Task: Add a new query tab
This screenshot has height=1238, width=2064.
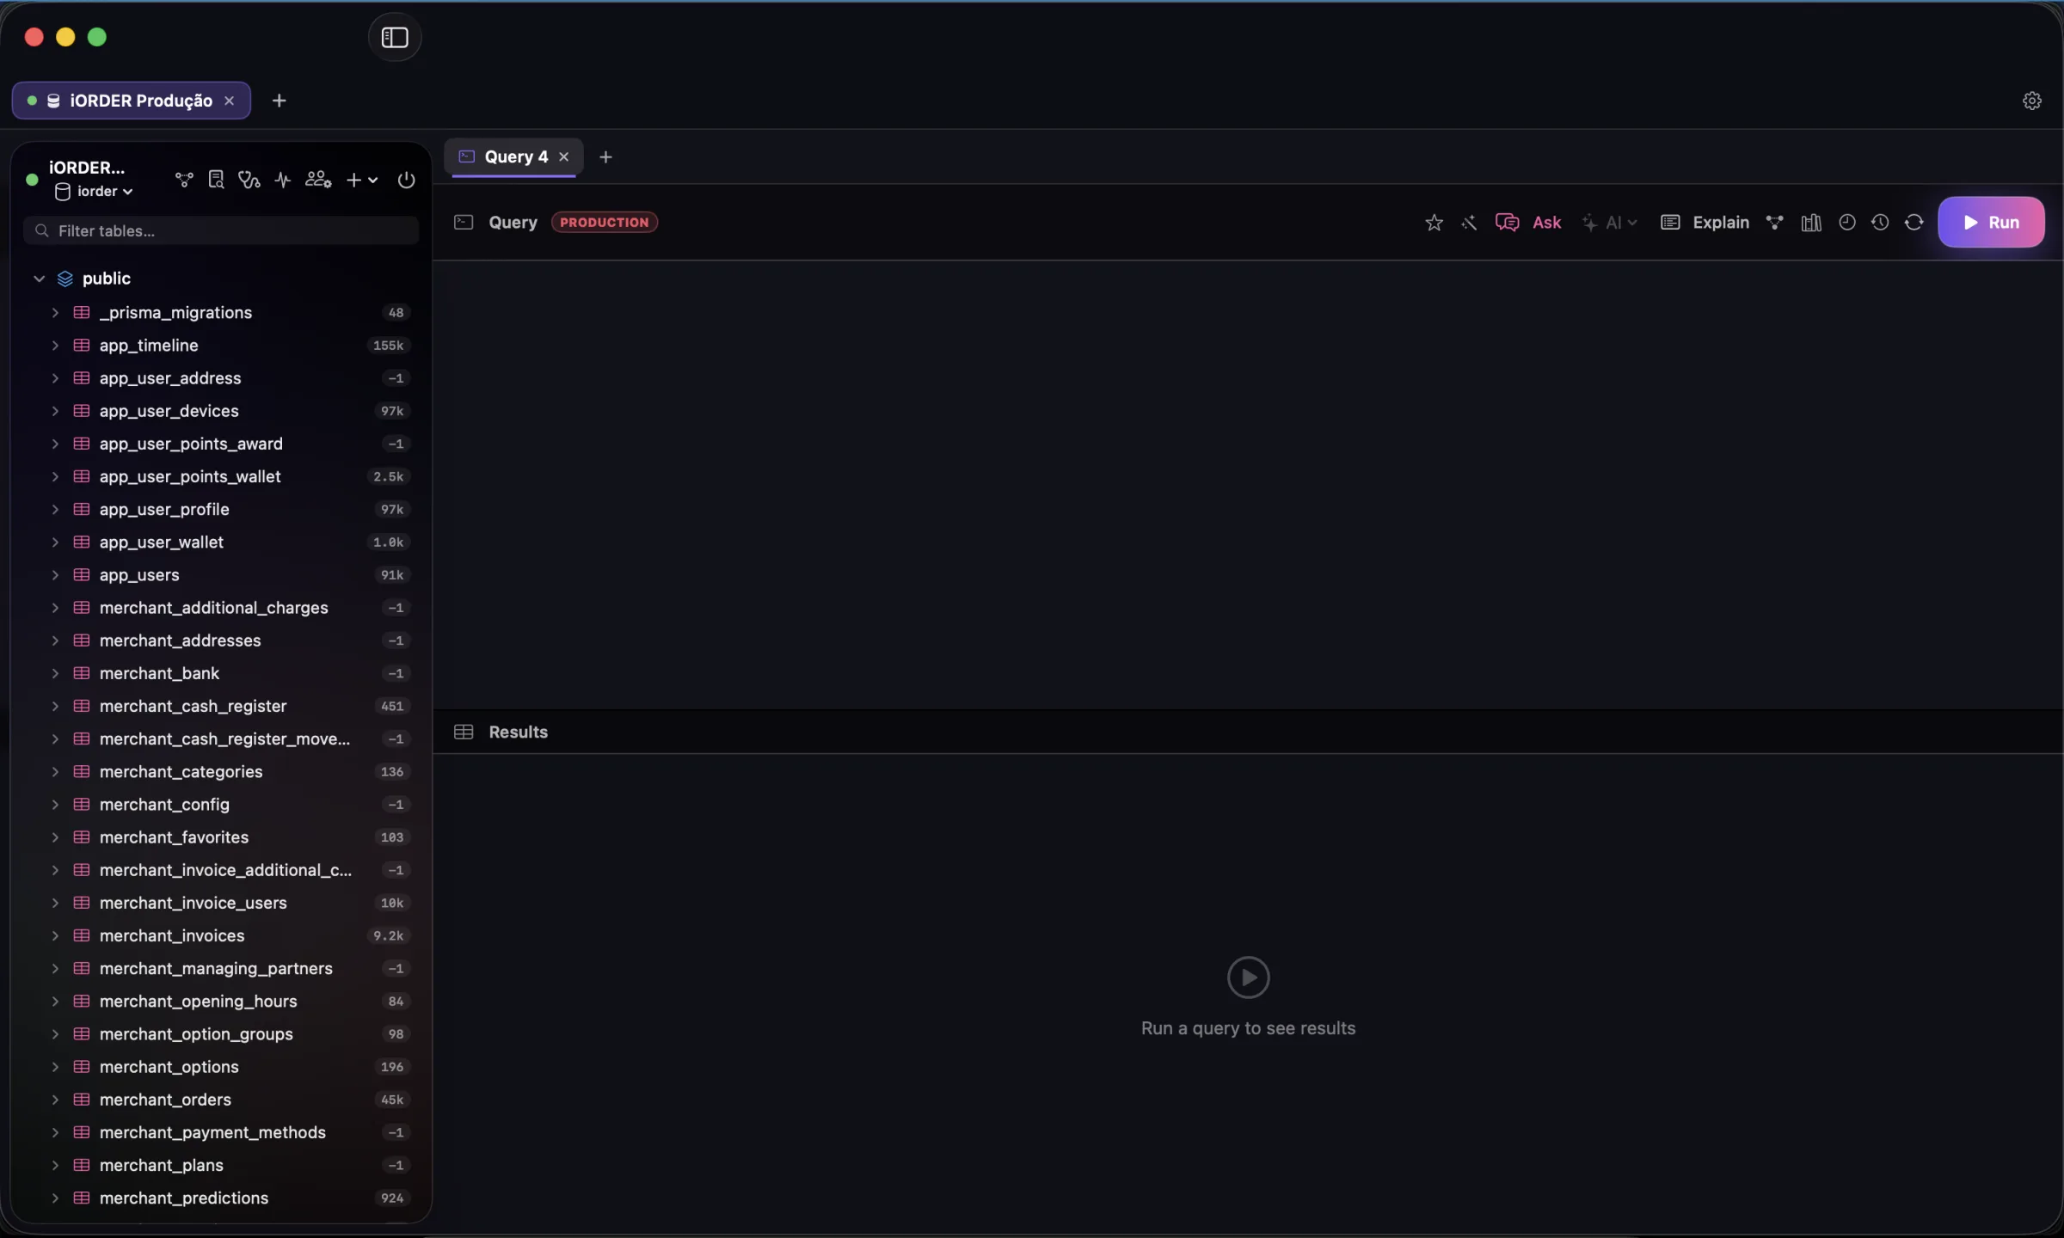Action: coord(605,156)
